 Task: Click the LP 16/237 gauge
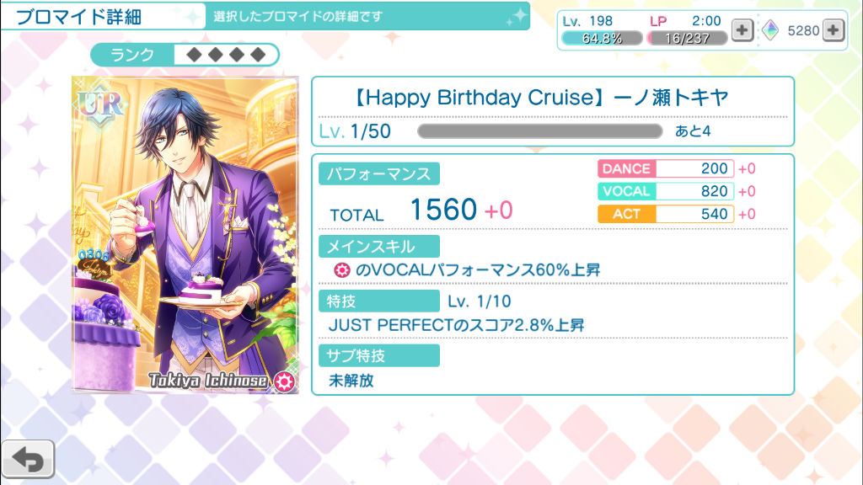[687, 38]
